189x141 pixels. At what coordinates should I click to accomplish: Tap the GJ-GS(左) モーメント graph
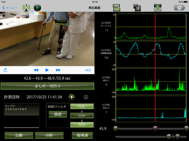point(151,27)
